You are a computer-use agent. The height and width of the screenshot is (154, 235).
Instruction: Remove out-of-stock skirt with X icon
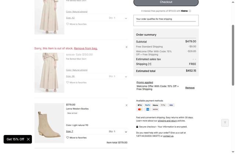pos(126,47)
